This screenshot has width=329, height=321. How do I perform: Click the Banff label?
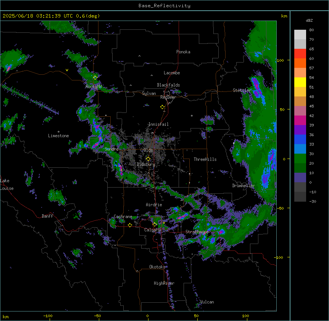(47, 216)
